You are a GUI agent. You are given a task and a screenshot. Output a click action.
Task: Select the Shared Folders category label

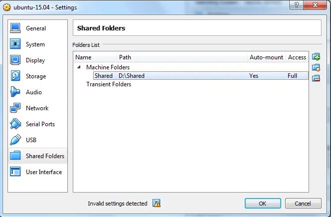45,156
